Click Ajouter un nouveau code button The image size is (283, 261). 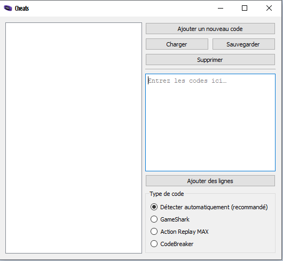[x=210, y=29]
